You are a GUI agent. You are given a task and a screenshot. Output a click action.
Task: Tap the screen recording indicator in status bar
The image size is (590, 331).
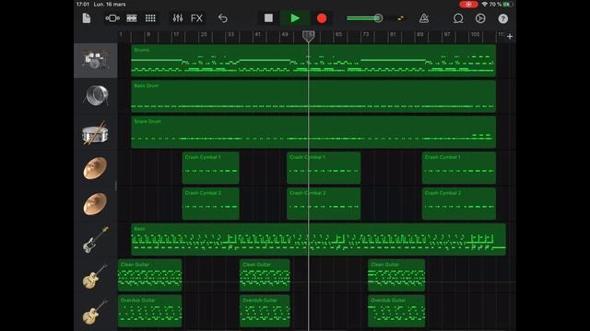[x=468, y=4]
